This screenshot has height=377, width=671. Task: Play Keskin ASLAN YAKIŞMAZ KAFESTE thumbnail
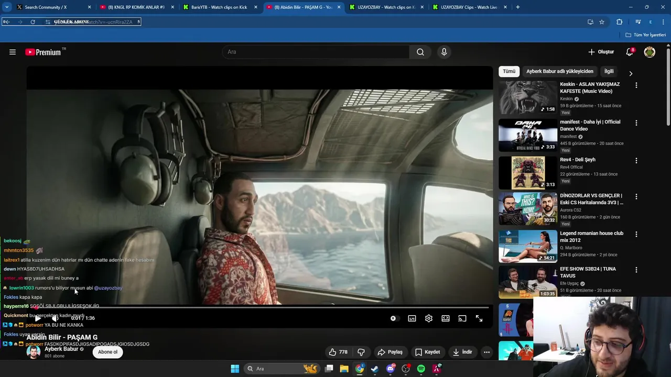pos(528,97)
